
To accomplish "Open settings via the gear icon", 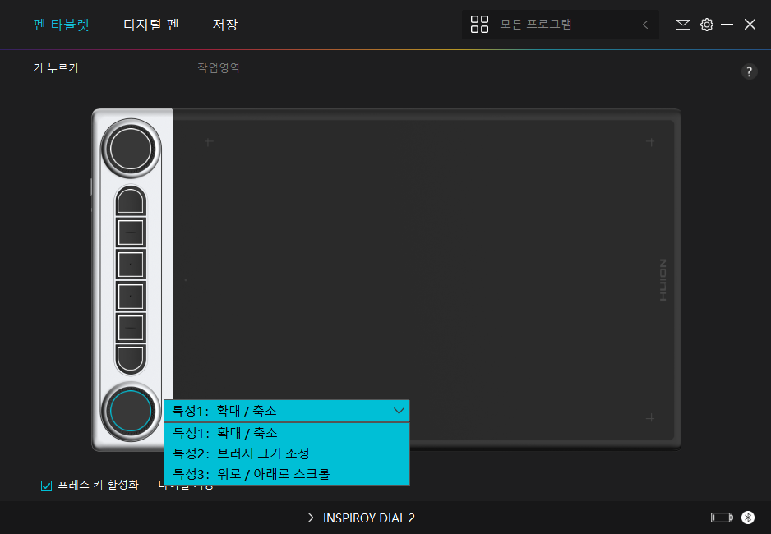I will (x=706, y=25).
